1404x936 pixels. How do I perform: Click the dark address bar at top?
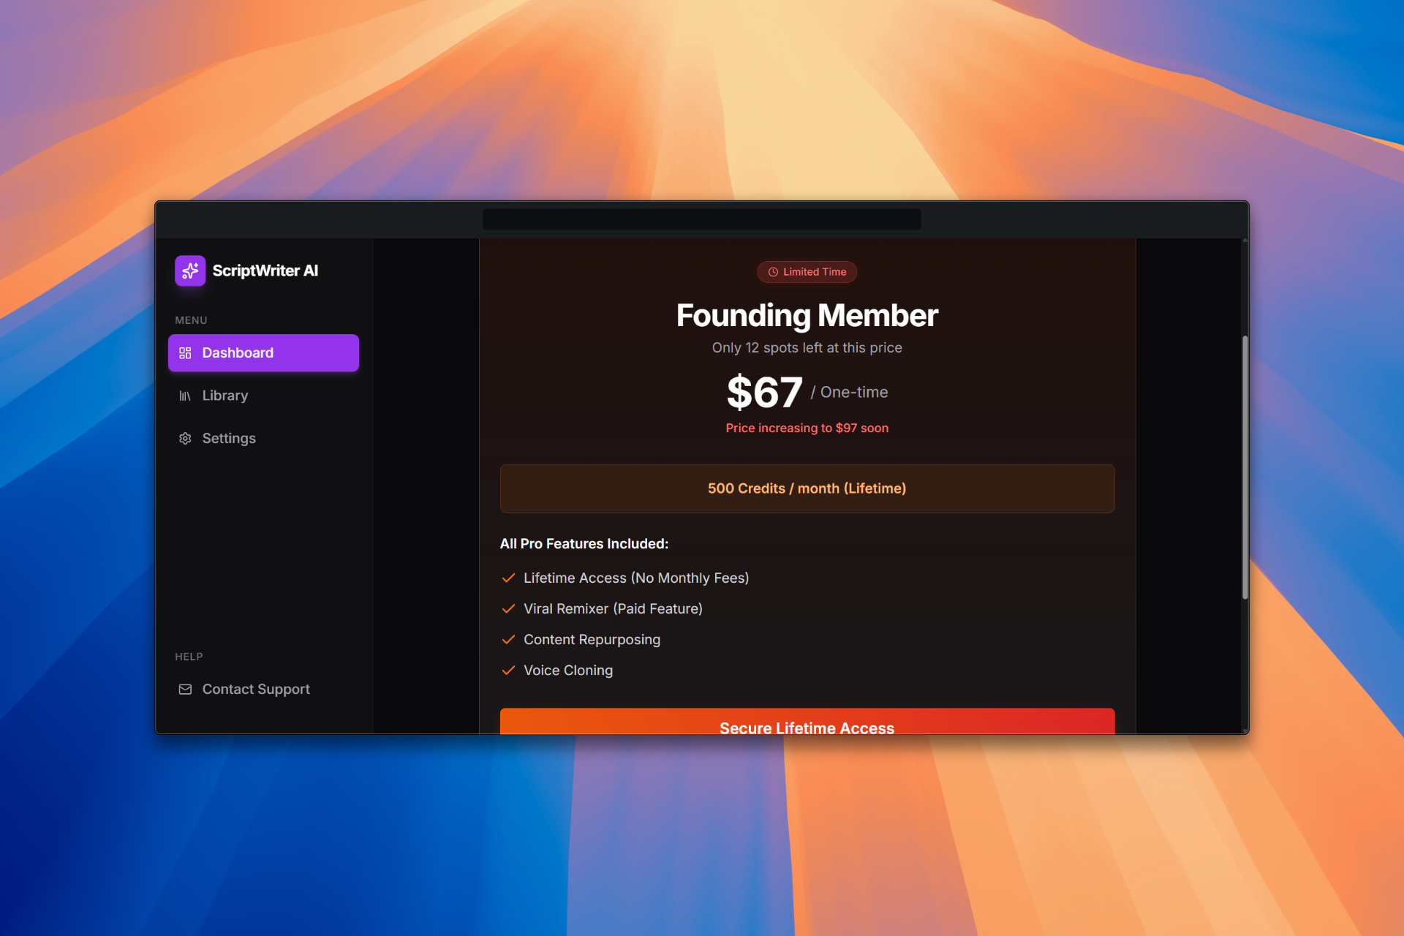[x=701, y=219]
